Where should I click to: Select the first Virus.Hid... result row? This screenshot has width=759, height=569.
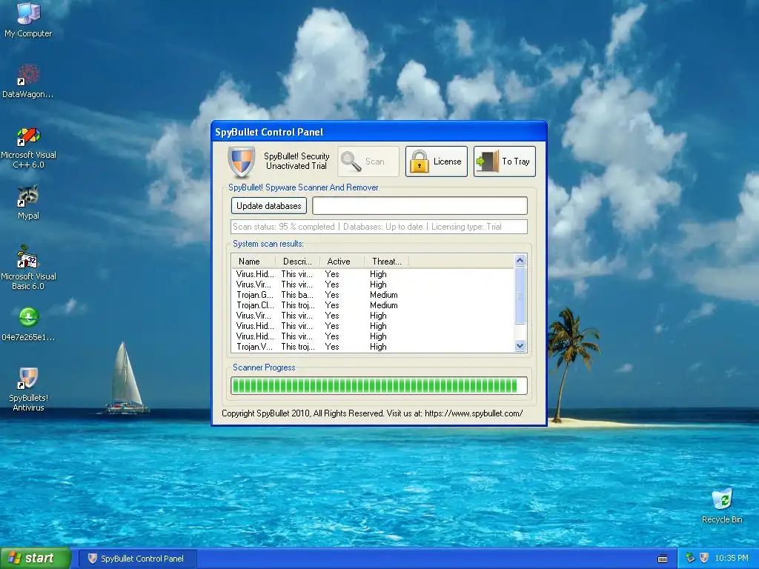(x=373, y=274)
